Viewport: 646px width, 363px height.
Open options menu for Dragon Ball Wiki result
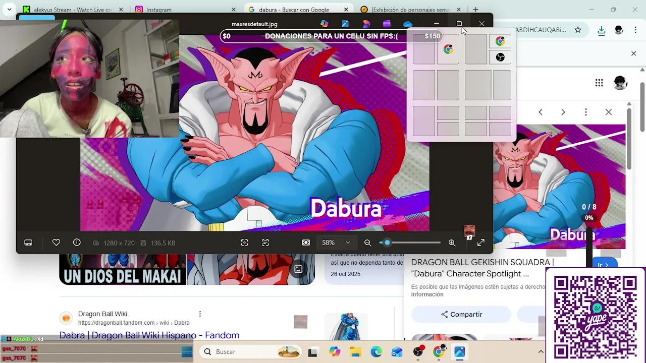(200, 314)
